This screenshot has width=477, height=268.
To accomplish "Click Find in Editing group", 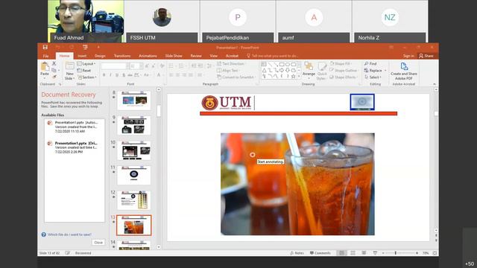I will (370, 64).
